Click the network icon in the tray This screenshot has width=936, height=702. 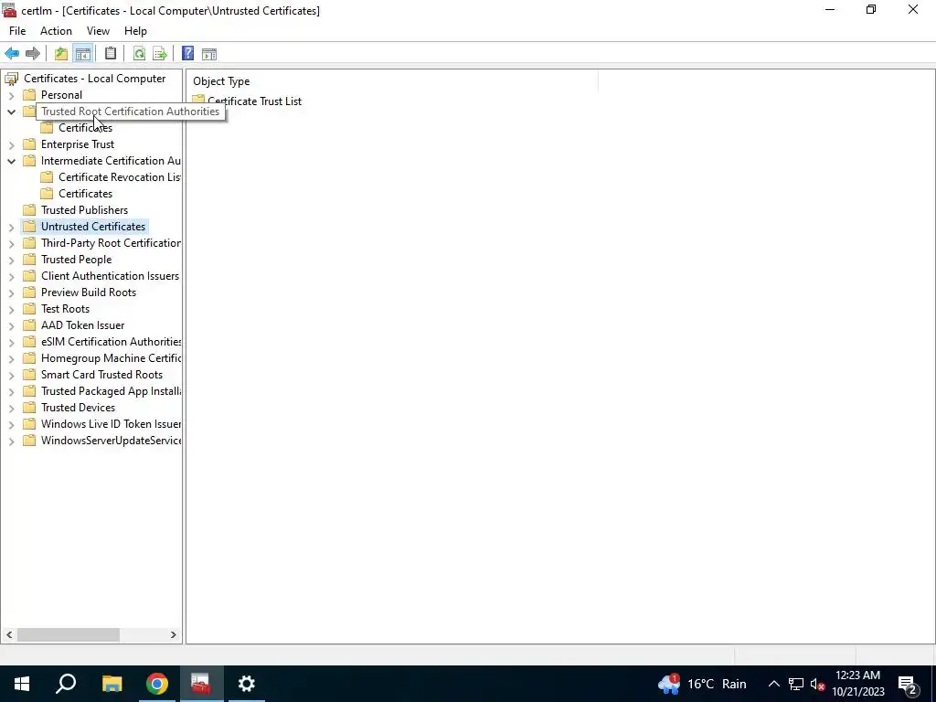[796, 684]
